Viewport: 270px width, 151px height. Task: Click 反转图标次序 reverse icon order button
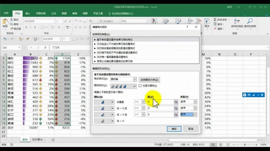(x=149, y=80)
